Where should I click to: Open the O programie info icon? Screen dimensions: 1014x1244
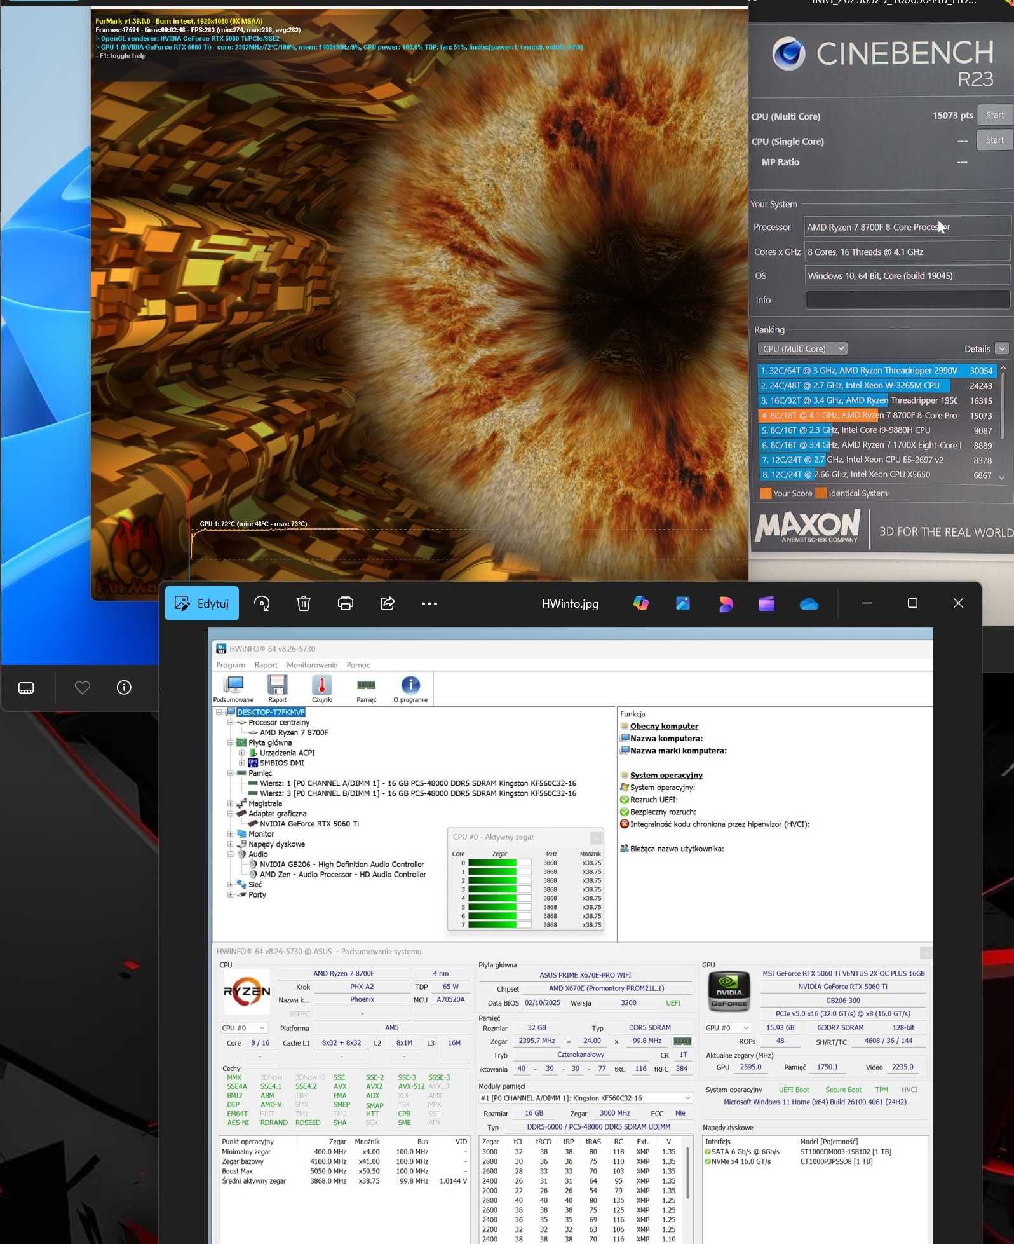[x=410, y=689]
